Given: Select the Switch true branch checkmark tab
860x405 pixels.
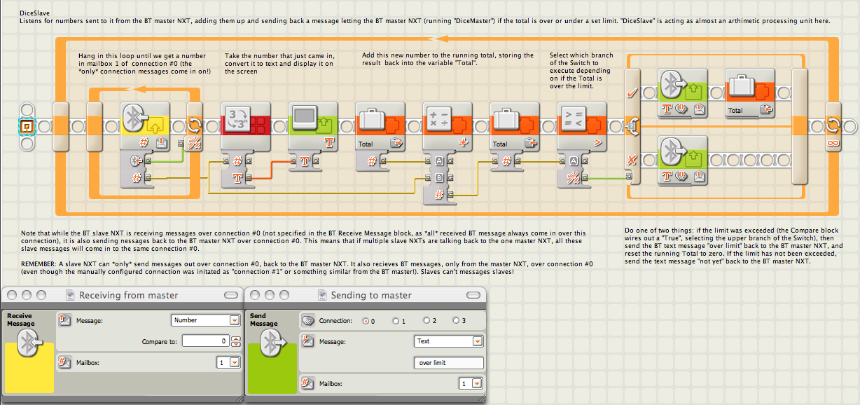Looking at the screenshot, I should [632, 93].
